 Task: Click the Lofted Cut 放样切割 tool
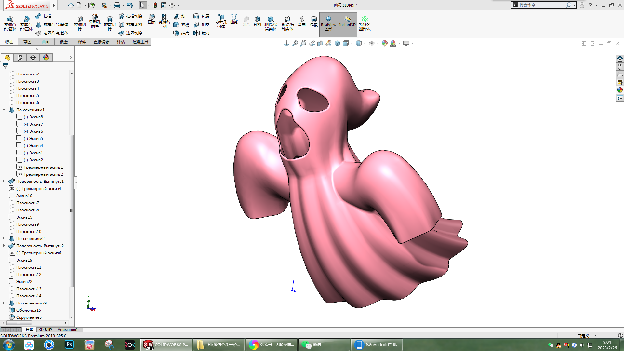coord(130,24)
